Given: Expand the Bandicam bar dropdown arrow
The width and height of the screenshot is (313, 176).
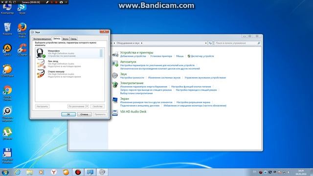Looking at the screenshot, I should [2, 2].
